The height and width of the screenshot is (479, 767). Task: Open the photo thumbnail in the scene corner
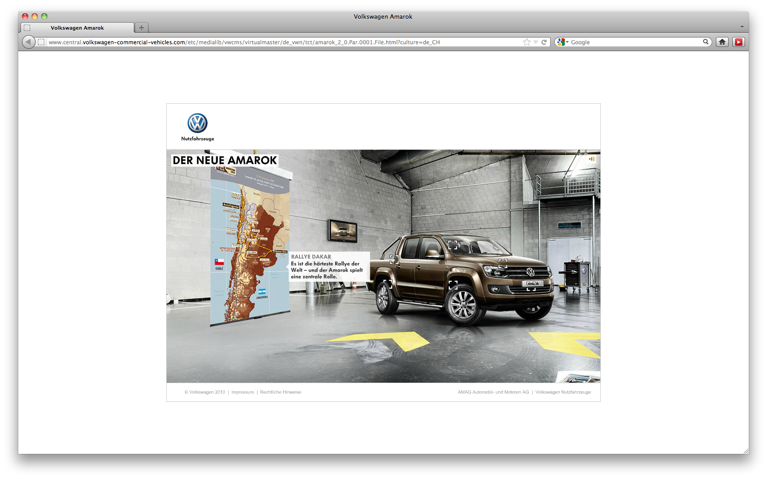point(578,377)
